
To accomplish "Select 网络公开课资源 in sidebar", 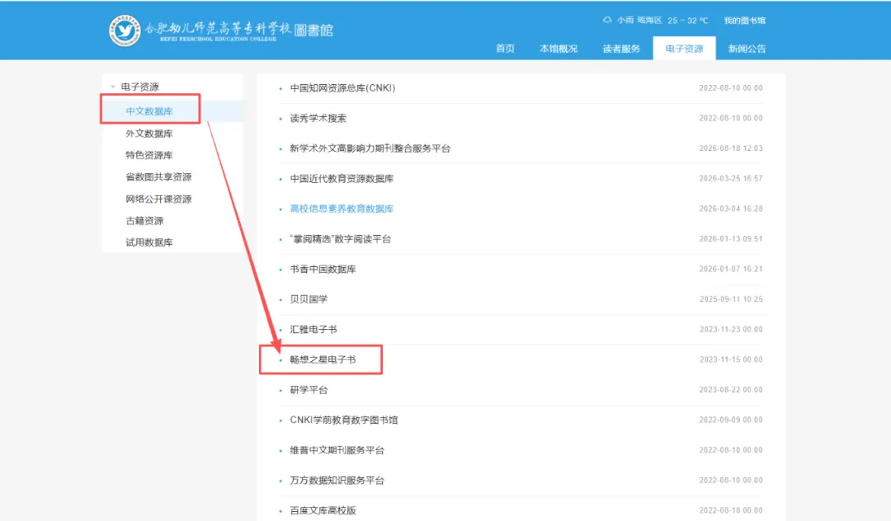I will click(x=158, y=199).
